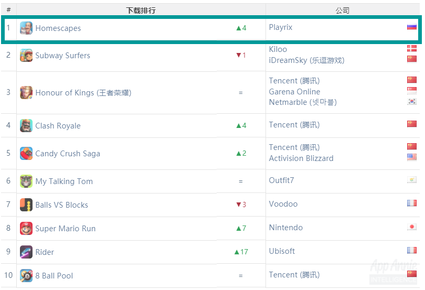The width and height of the screenshot is (425, 290).
Task: Click the Candy Crush Saga app icon
Action: (26, 154)
